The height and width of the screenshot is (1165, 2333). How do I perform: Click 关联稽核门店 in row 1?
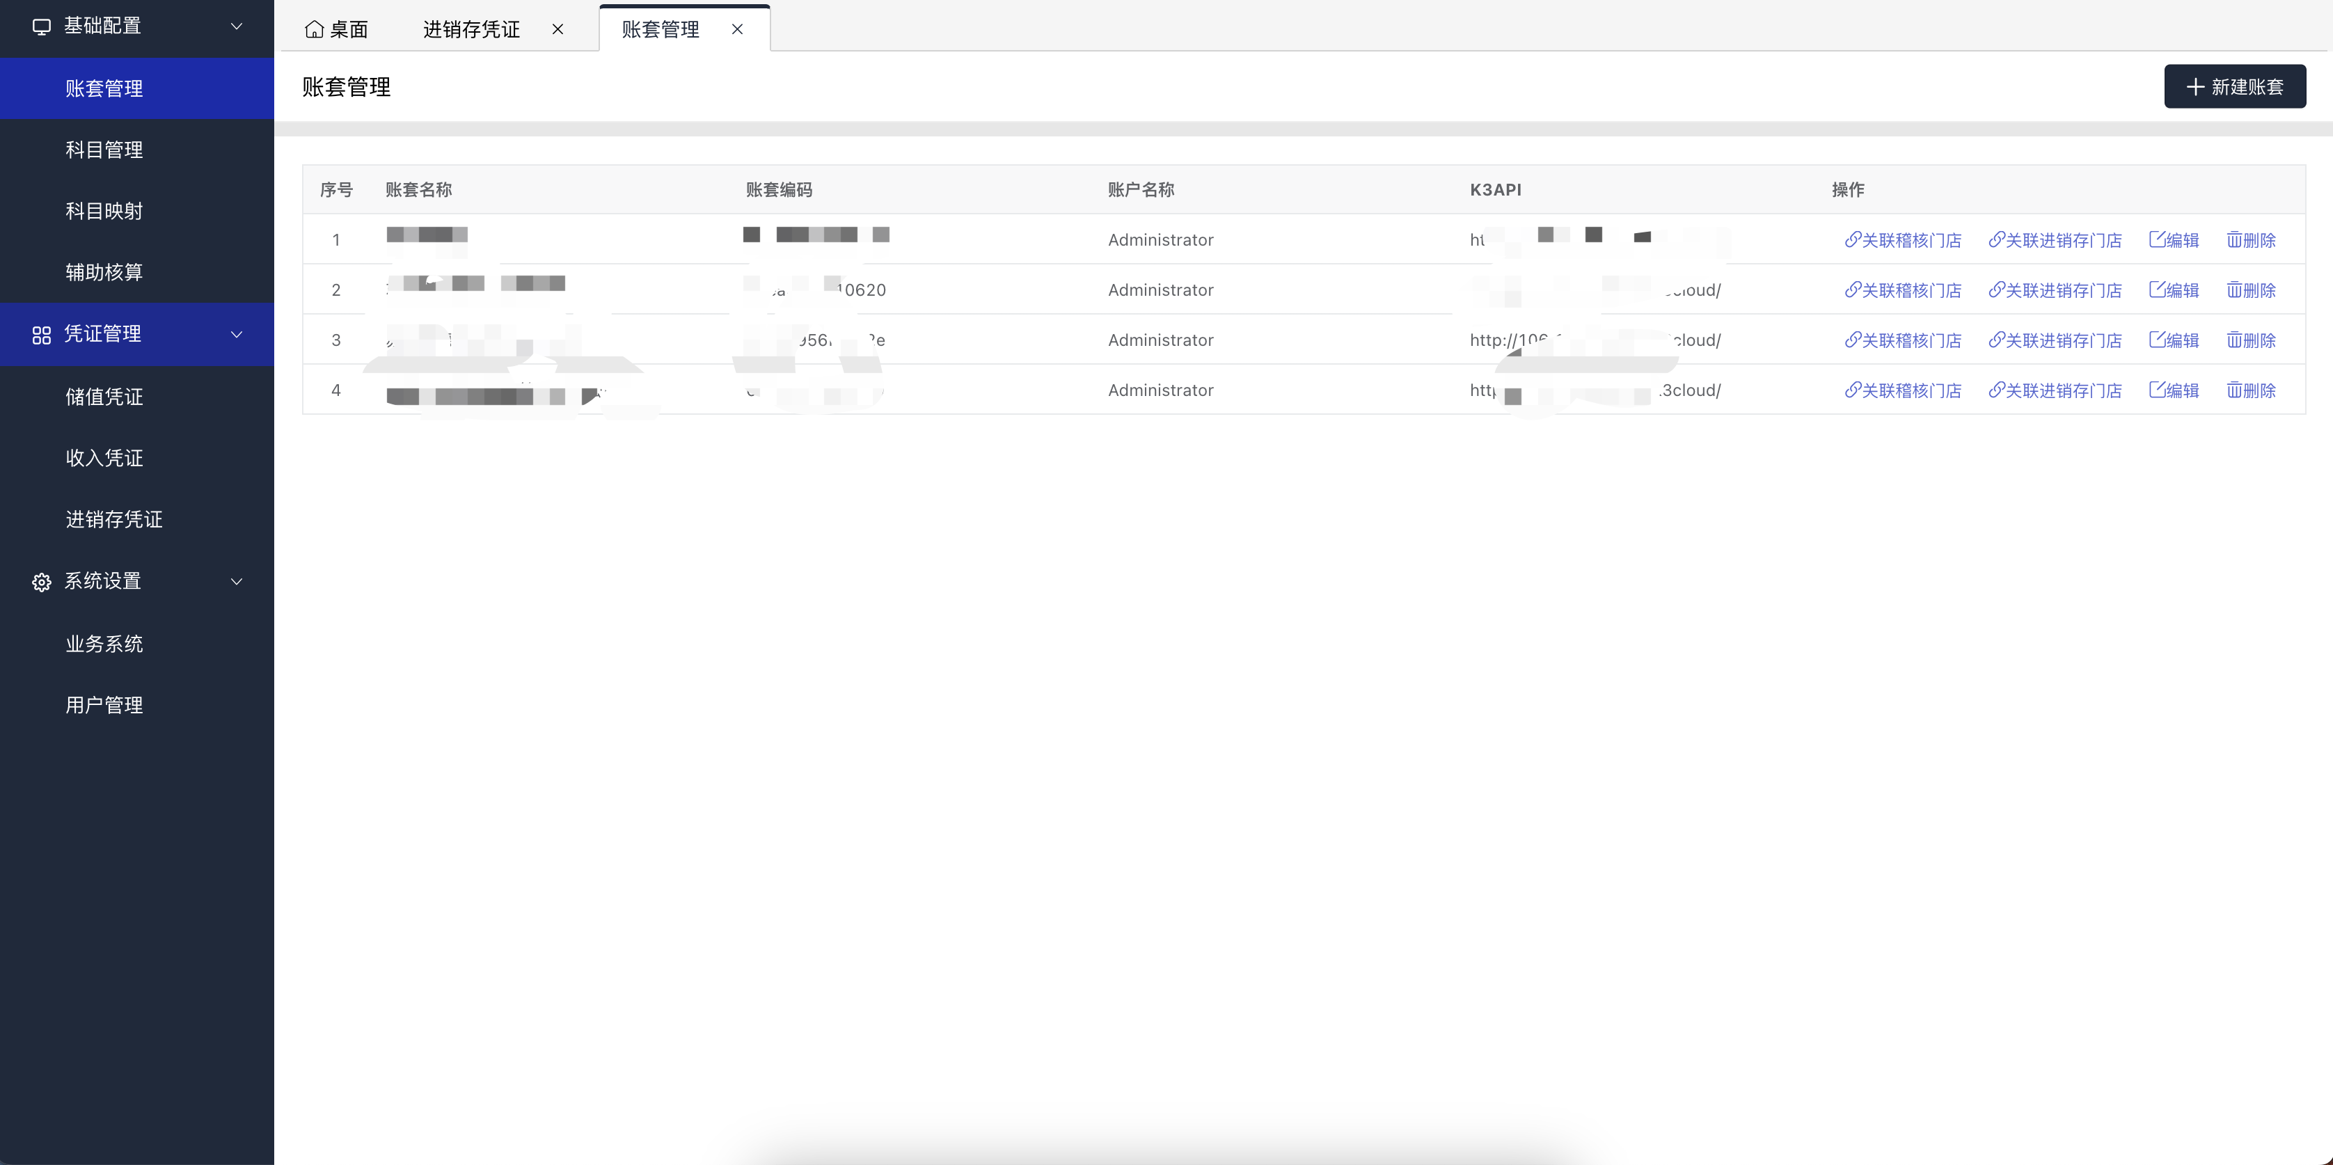[x=1903, y=240]
